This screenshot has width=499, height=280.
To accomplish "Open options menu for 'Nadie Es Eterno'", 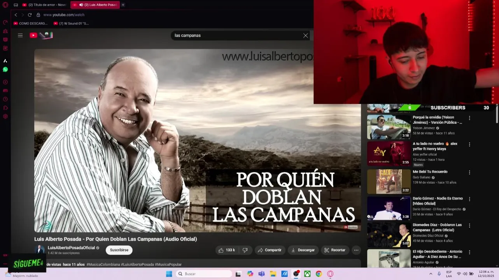I will pyautogui.click(x=469, y=199).
